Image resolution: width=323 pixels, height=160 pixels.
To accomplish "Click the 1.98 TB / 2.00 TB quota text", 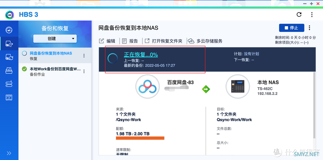I will (133, 134).
